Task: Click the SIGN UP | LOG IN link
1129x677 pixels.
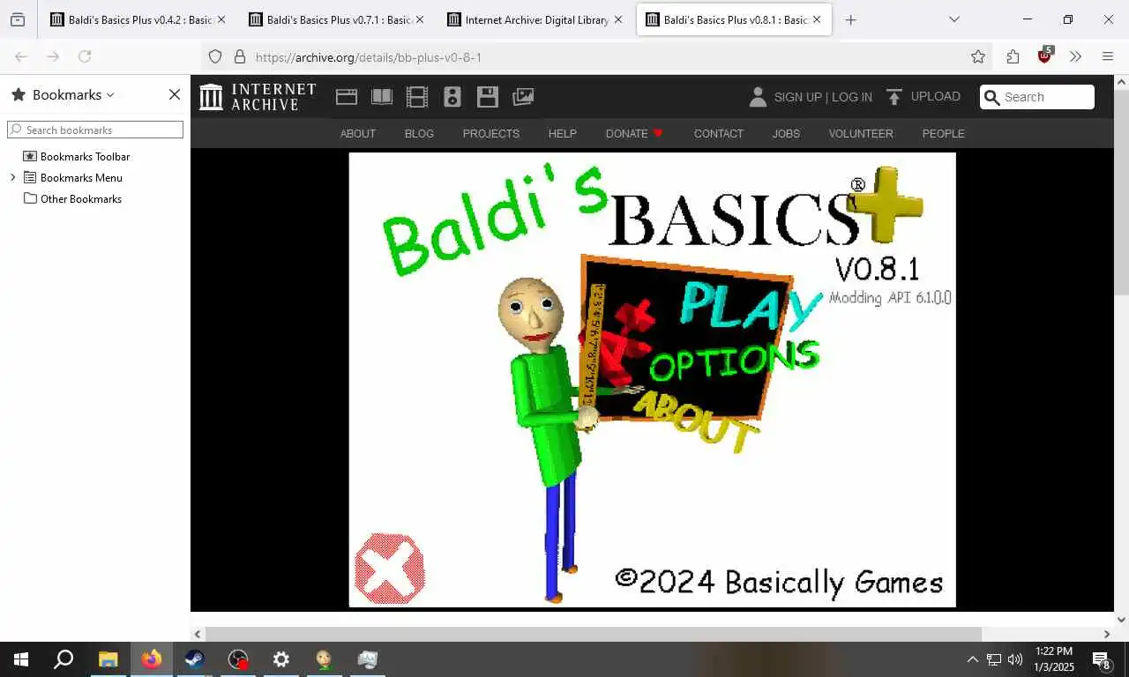Action: (823, 97)
